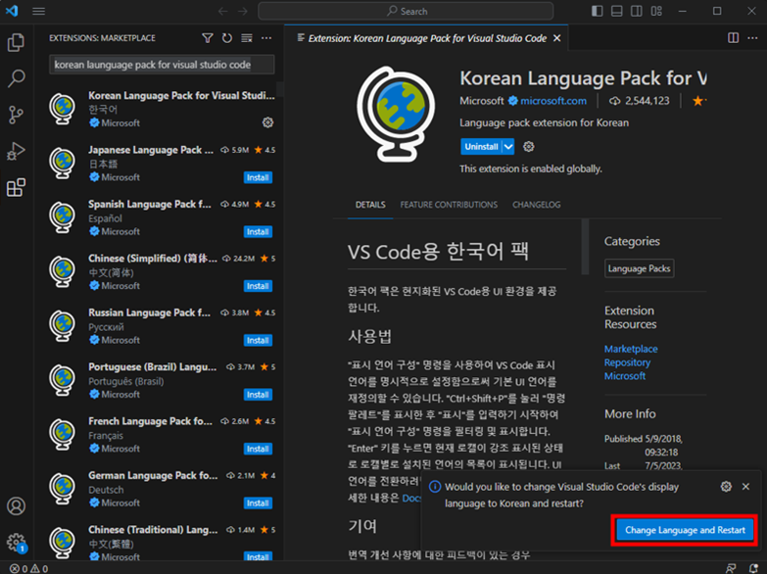
Task: Open Run and Debug view
Action: pyautogui.click(x=16, y=151)
